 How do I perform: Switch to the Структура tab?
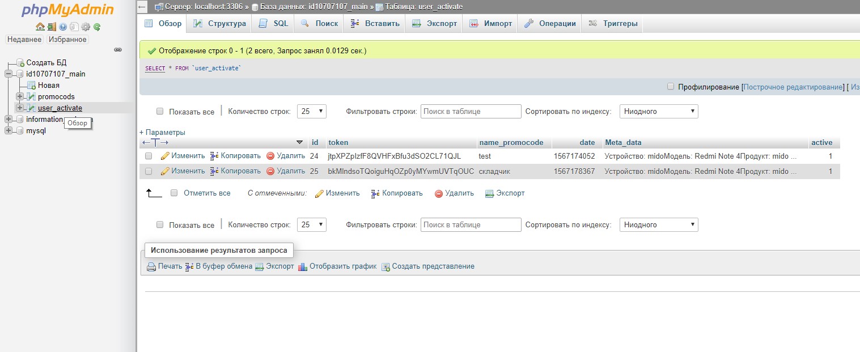click(x=219, y=23)
